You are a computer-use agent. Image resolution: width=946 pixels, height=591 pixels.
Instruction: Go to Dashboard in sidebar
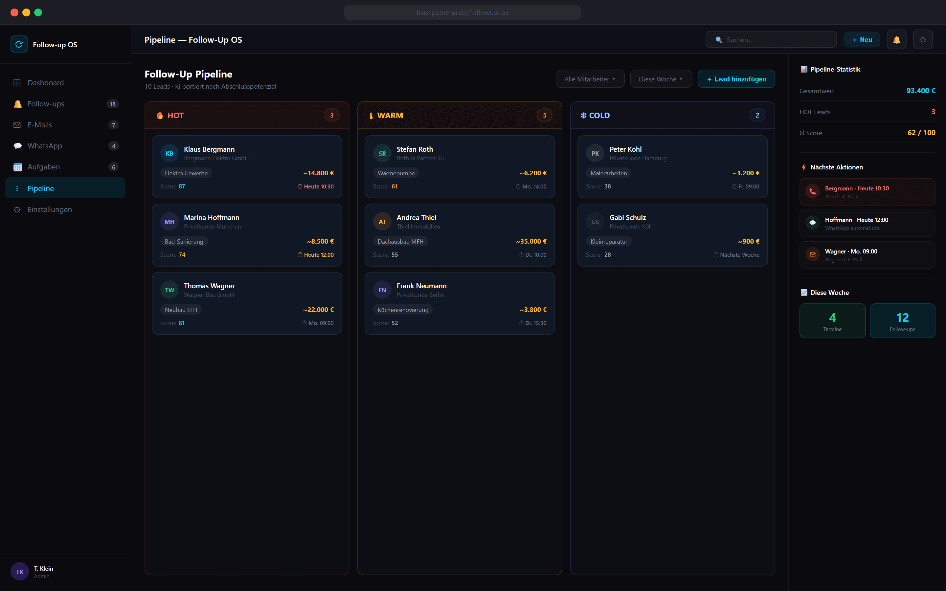pos(65,83)
